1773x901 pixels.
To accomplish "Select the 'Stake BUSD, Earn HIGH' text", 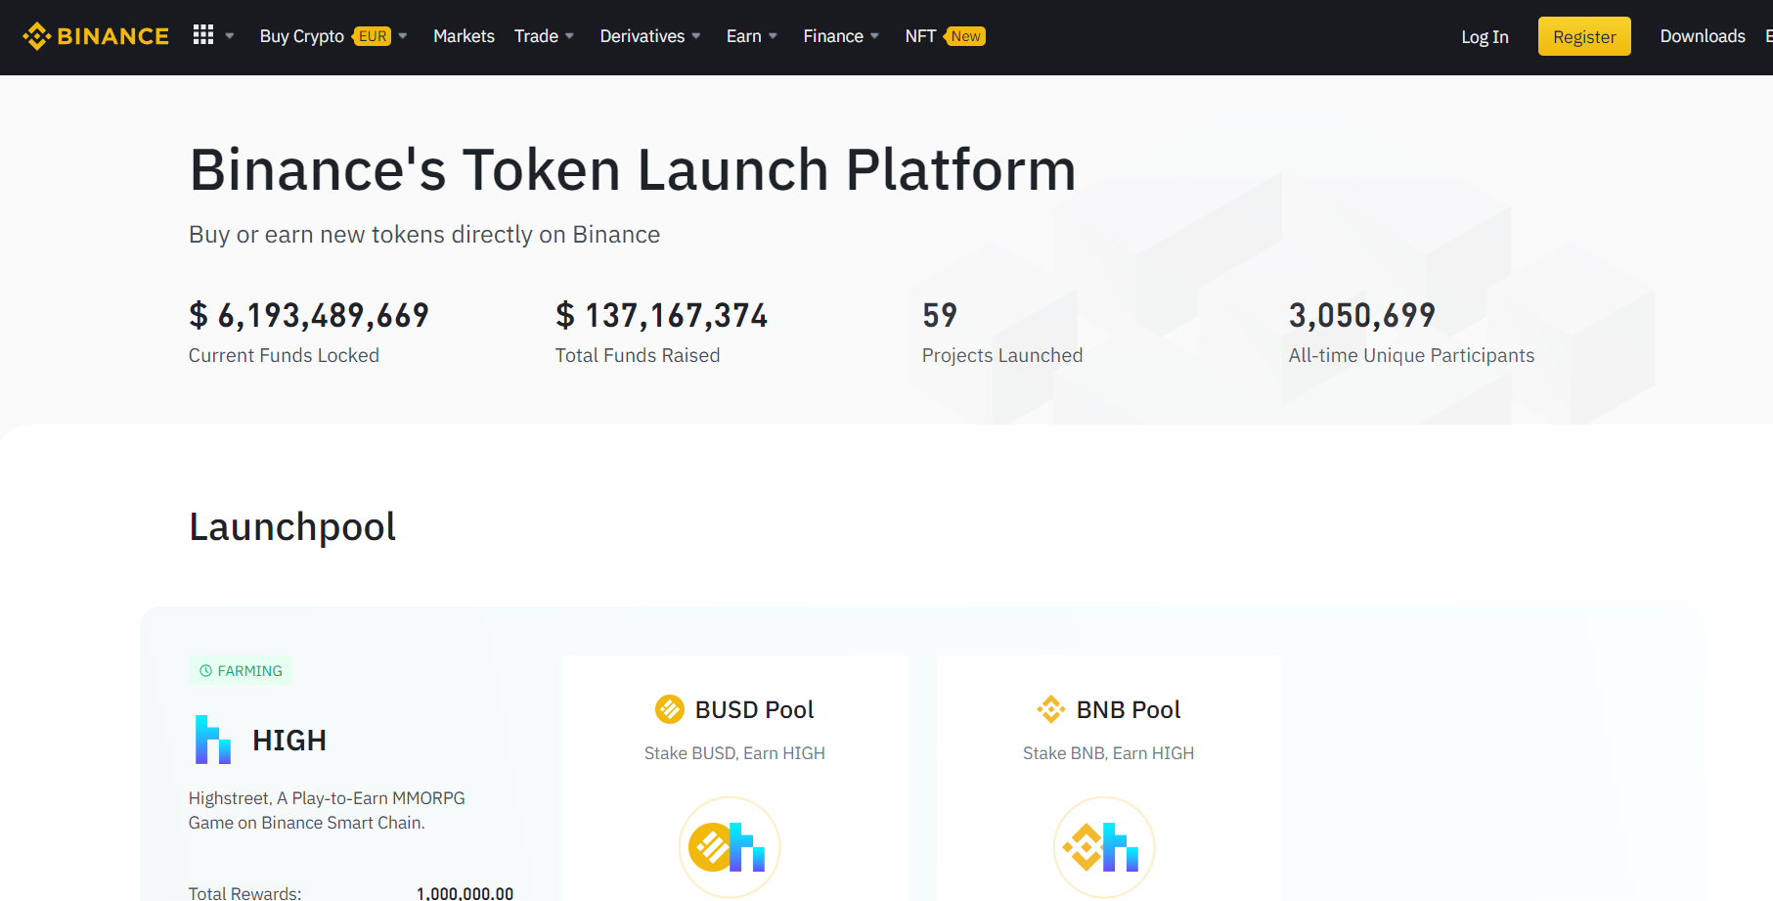I will [734, 753].
